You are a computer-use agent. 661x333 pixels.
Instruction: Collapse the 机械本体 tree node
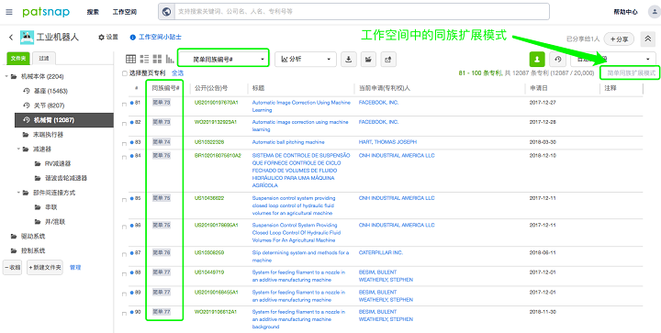point(6,77)
